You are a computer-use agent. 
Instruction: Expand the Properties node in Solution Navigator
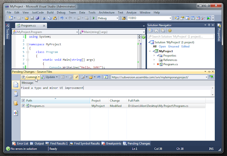point(154,55)
